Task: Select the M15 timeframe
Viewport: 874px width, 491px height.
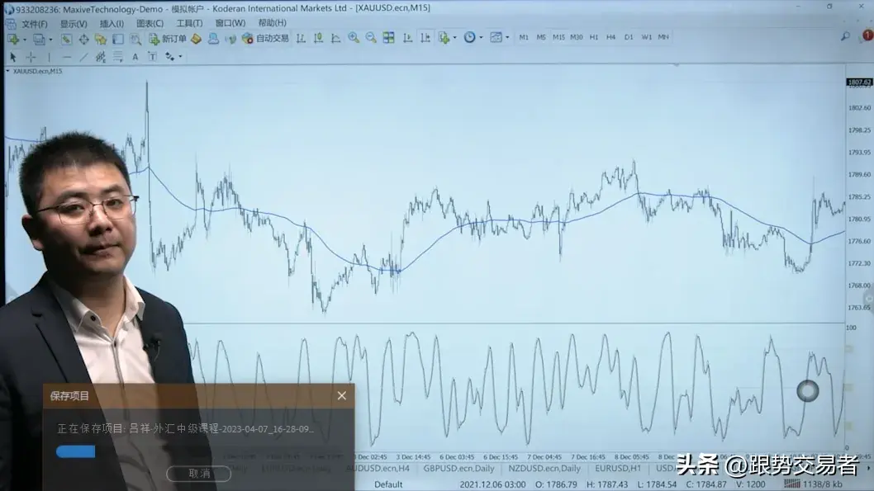Action: coord(558,37)
